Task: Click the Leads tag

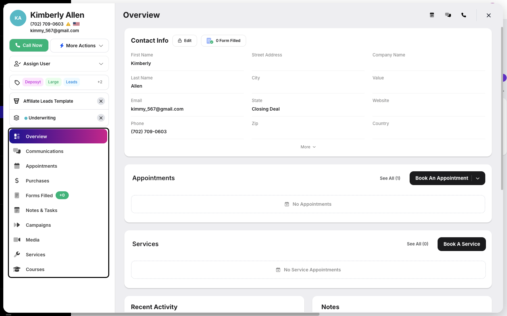Action: pos(72,82)
